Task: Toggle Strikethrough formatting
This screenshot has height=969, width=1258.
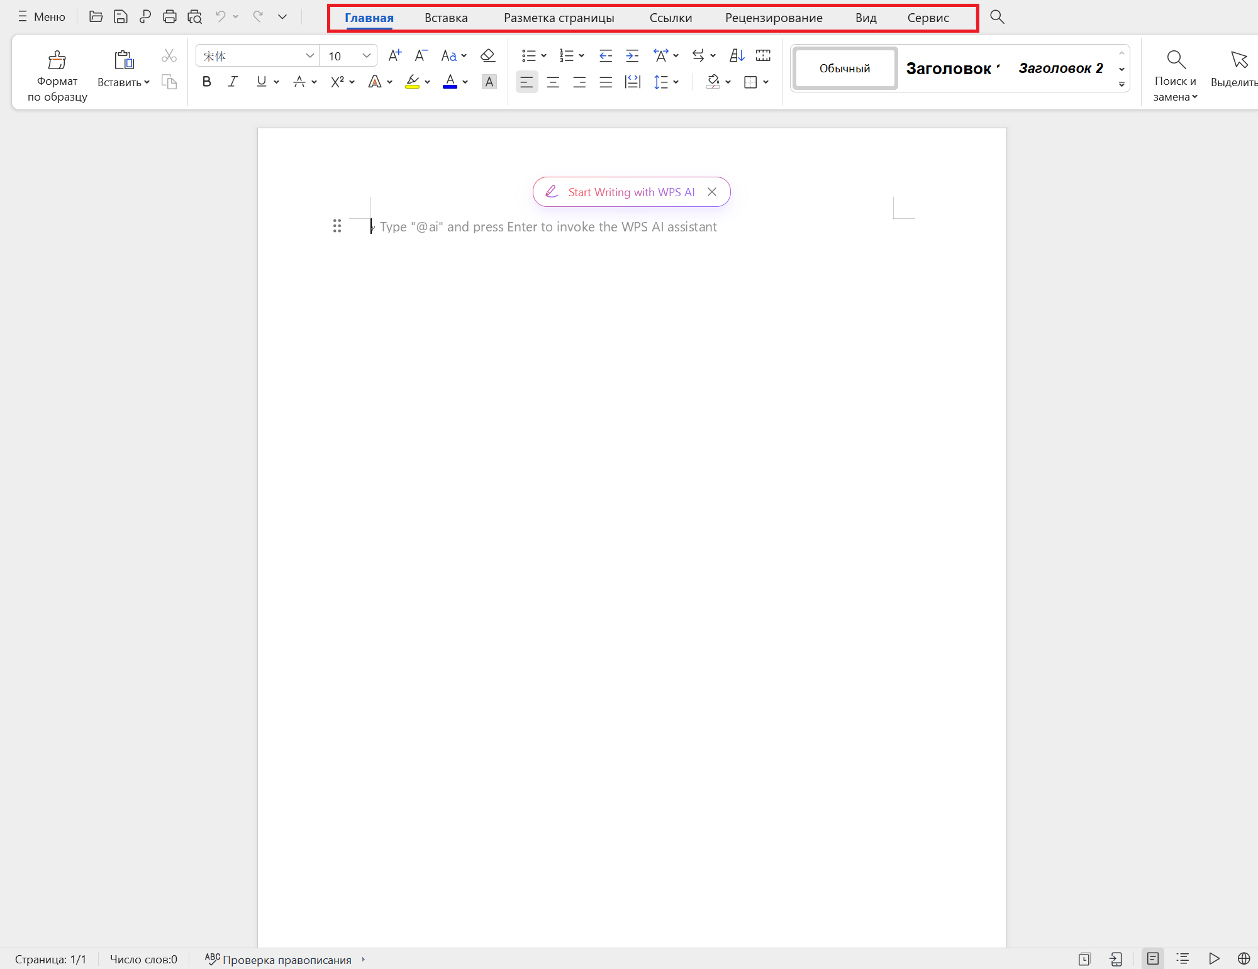Action: tap(299, 82)
